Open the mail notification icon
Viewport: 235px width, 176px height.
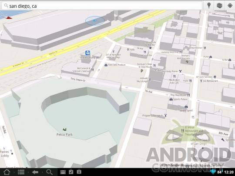(x=63, y=172)
